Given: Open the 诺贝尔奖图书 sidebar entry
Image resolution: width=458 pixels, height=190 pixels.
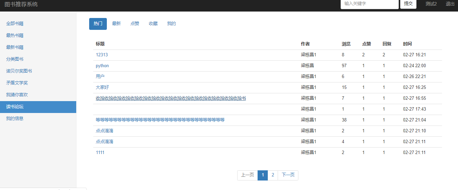Looking at the screenshot, I should click(19, 71).
